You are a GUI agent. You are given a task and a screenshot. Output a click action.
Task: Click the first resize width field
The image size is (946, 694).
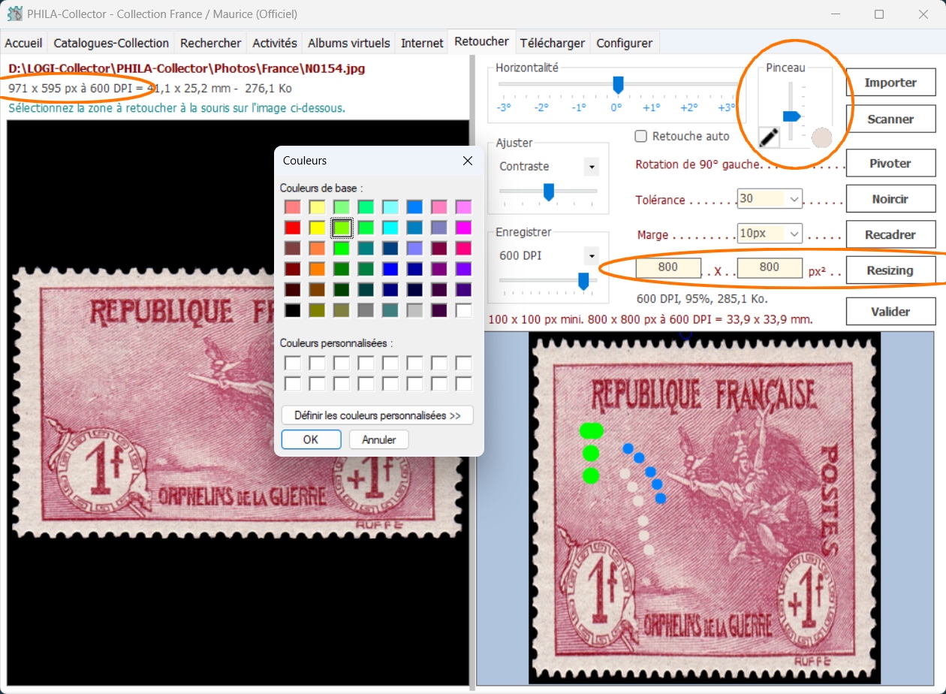(x=668, y=267)
